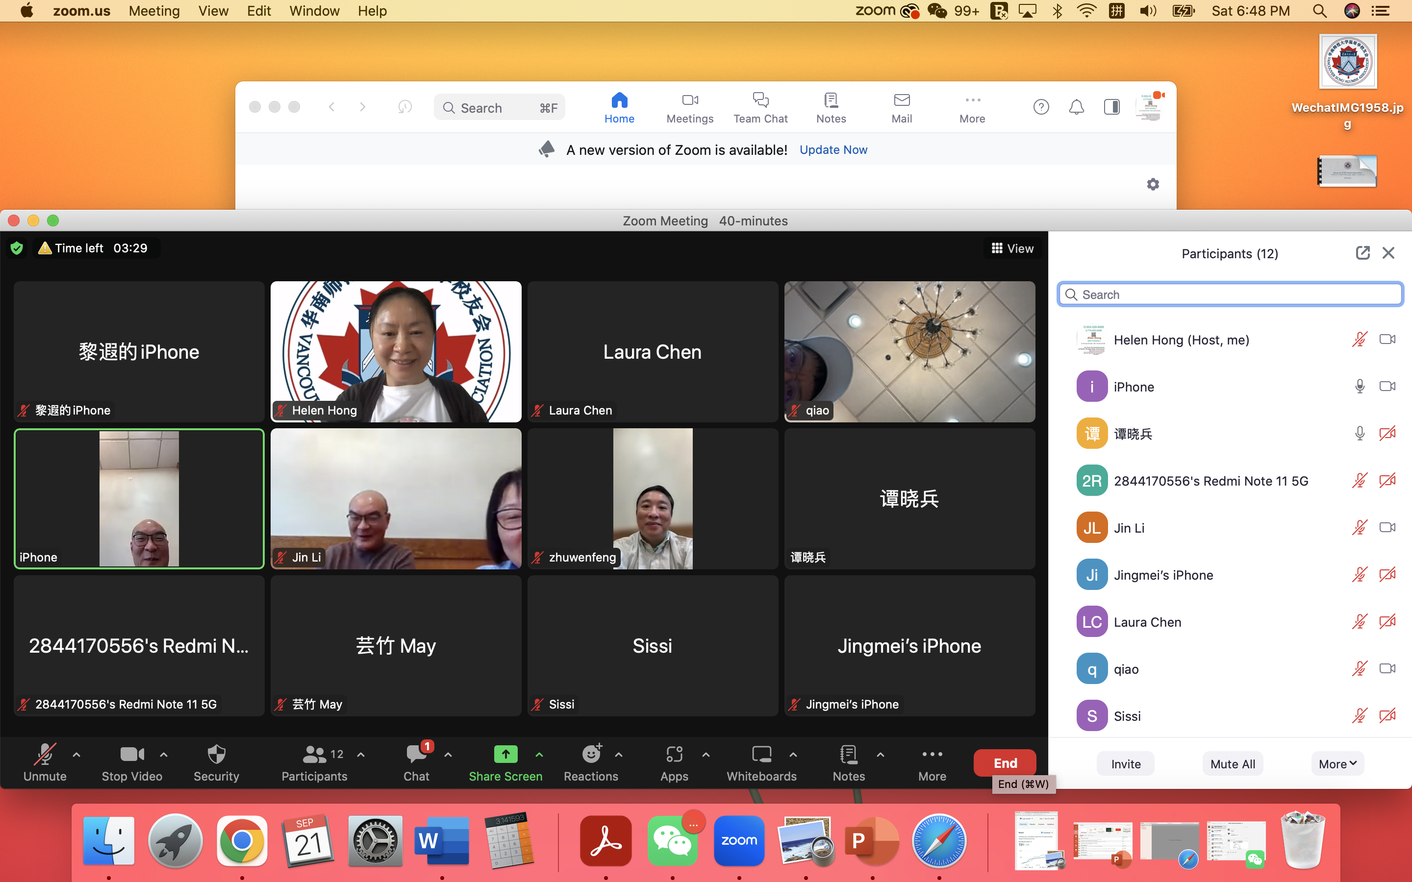Viewport: 1412px width, 882px height.
Task: Toggle Sissi's muted microphone icon
Action: [1360, 715]
